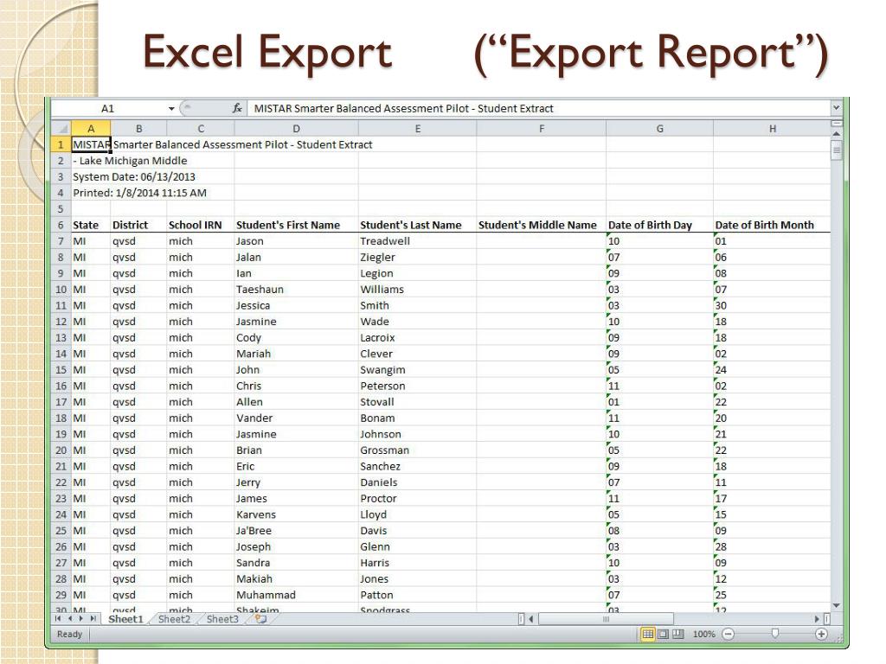Viewport: 886px width, 664px height.
Task: Select the "Student's Middle Name" header cell
Action: coord(542,225)
